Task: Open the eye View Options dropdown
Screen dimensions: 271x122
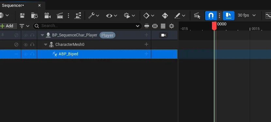Action: 112,16
